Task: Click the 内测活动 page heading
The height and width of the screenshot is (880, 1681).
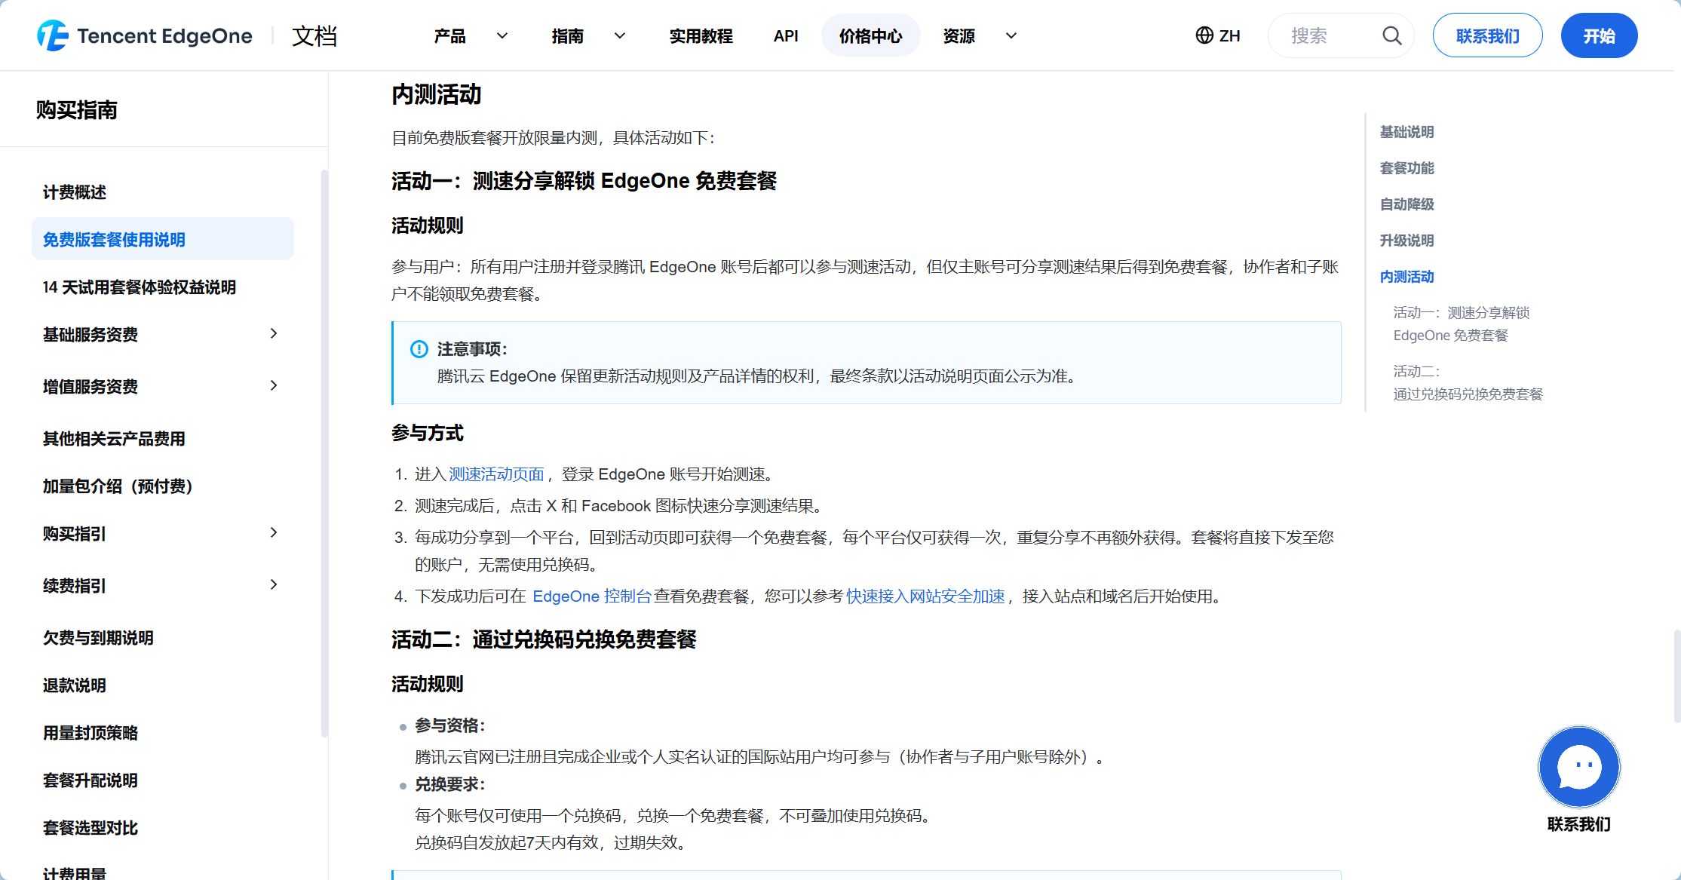Action: [x=436, y=94]
